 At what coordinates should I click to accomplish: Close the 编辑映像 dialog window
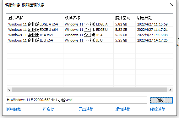point(172,5)
